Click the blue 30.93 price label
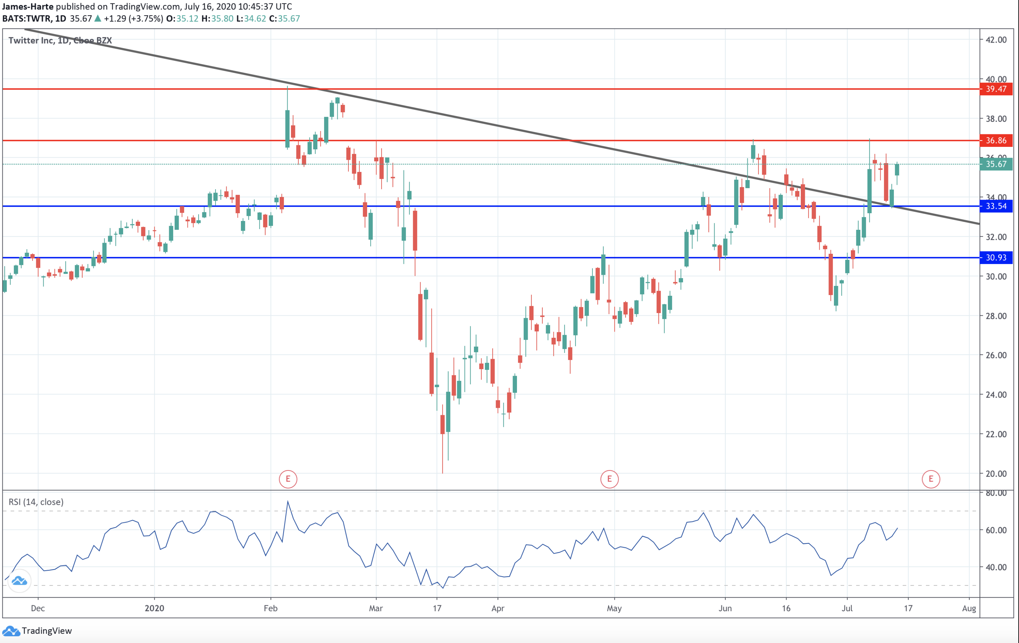The height and width of the screenshot is (643, 1019). click(996, 258)
